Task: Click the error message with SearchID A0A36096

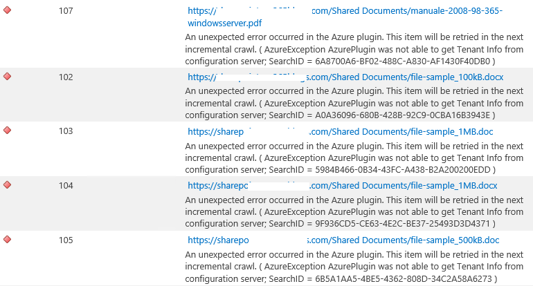Action: tap(354, 102)
